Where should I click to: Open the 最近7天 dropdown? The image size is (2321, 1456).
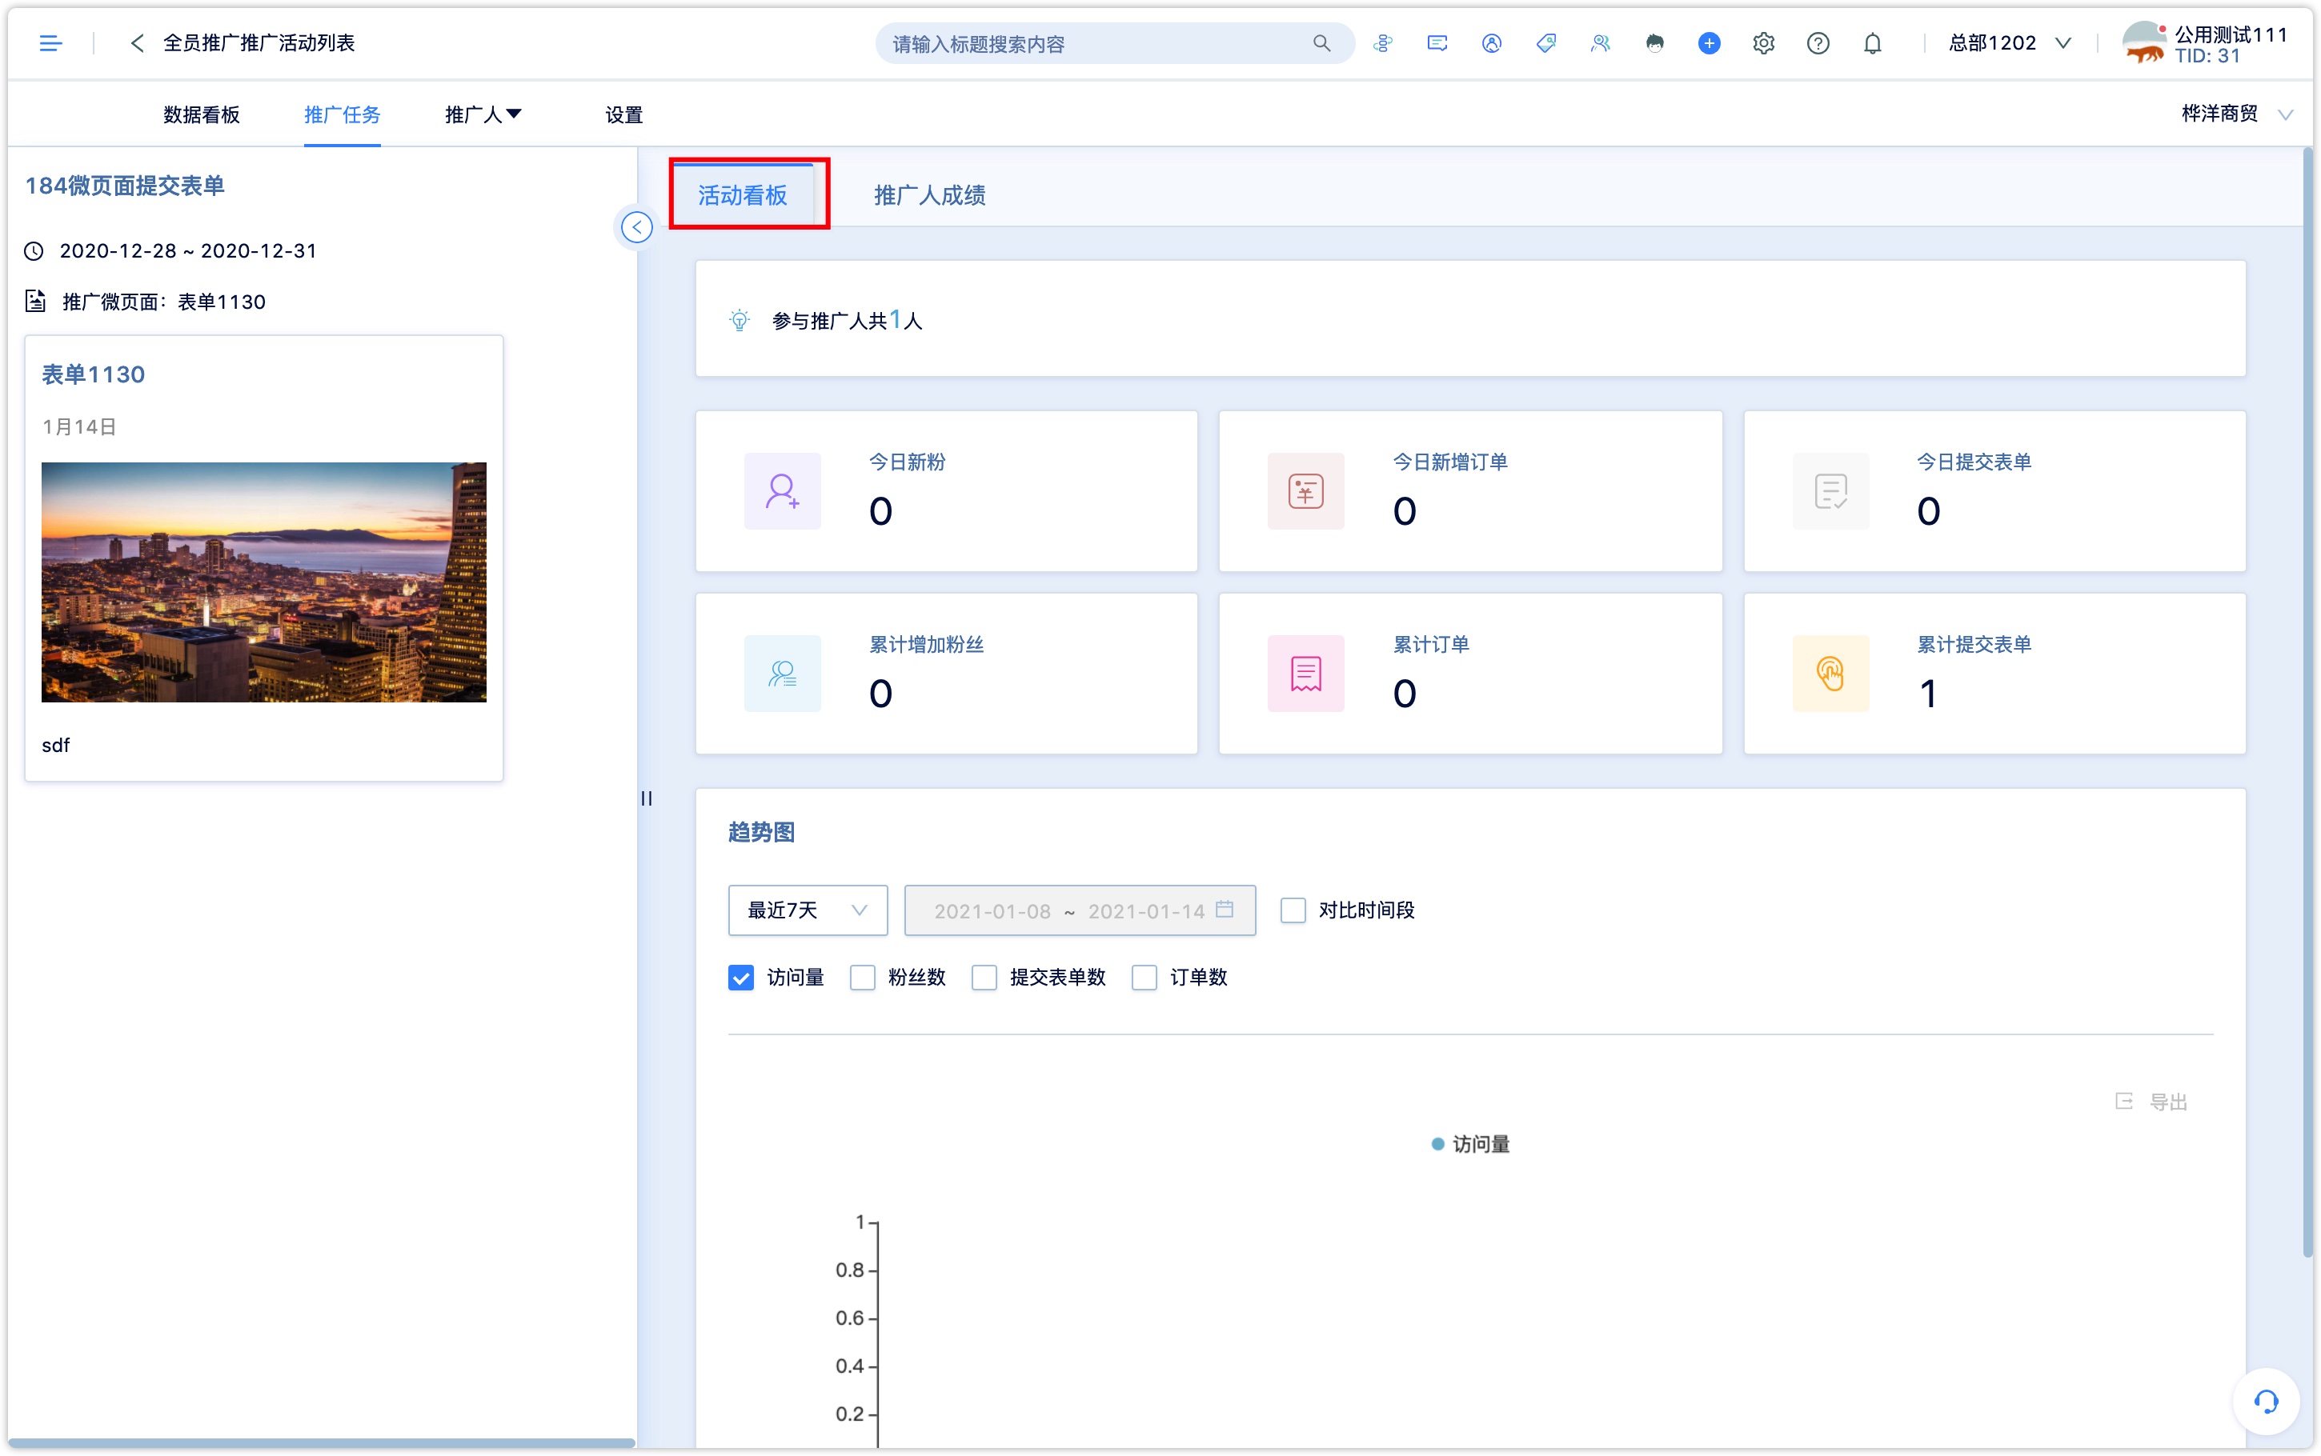pyautogui.click(x=807, y=910)
